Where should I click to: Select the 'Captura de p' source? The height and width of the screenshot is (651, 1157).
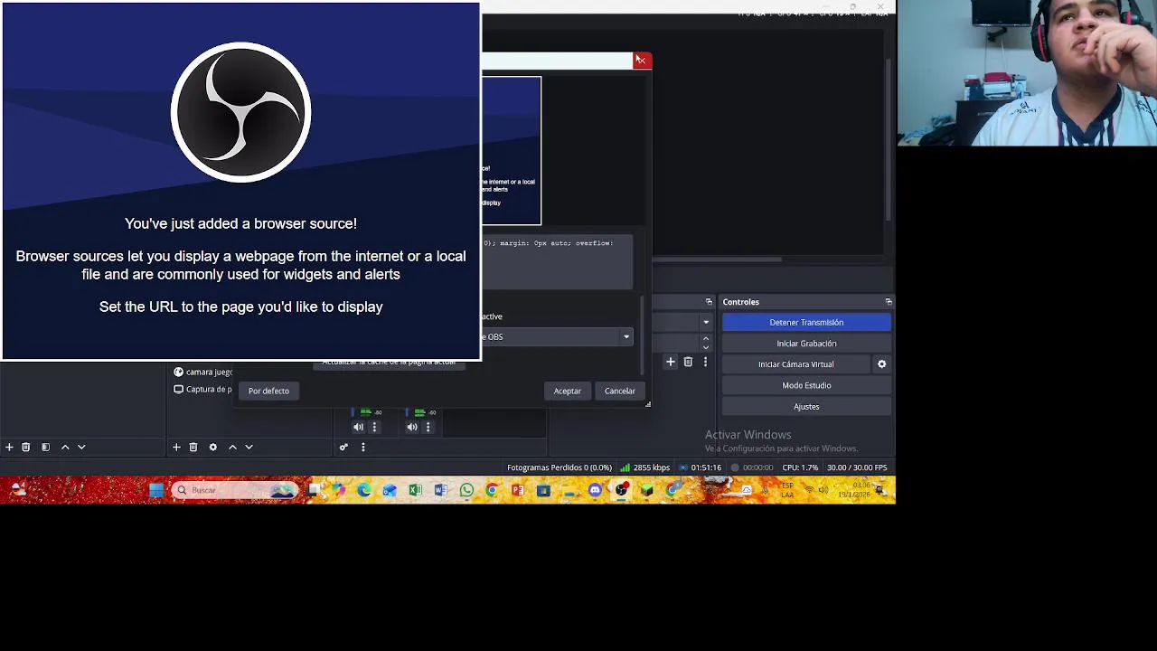202,390
